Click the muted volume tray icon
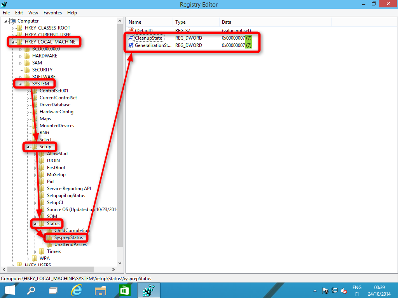The height and width of the screenshot is (298, 398). point(344,291)
